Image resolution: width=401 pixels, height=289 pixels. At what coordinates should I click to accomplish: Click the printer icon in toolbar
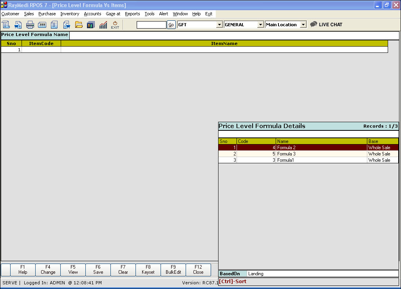[30, 25]
